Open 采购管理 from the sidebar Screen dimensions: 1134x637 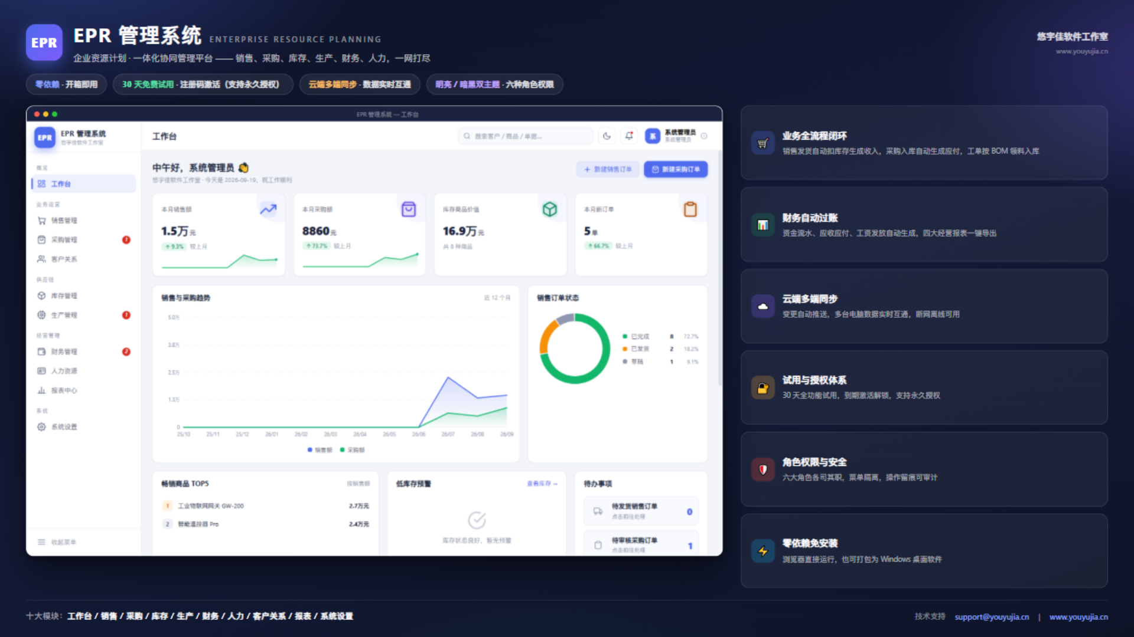pos(83,240)
